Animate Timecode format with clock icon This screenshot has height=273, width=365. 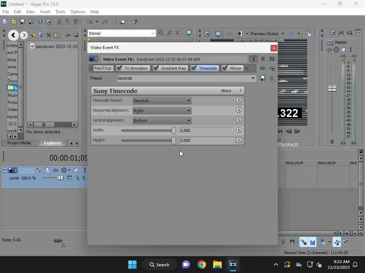[238, 100]
